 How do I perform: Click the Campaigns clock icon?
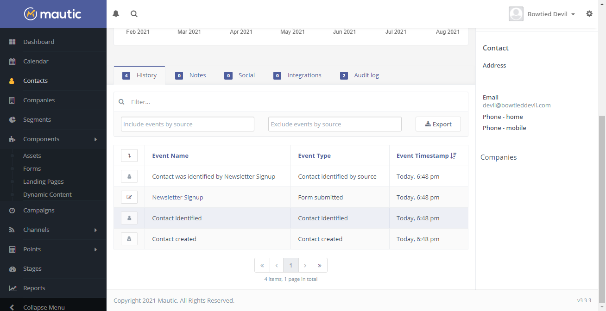pyautogui.click(x=13, y=210)
